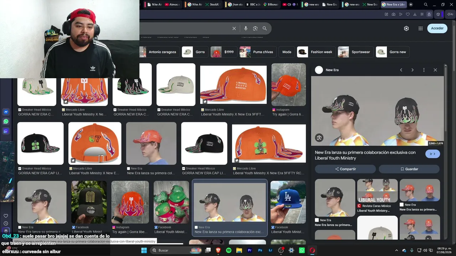This screenshot has height=256, width=456.
Task: Open Photoshop from the taskbar
Action: coord(260,250)
